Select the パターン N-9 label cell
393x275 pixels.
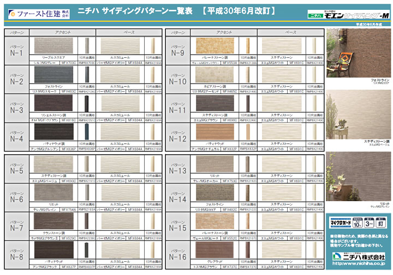pos(178,51)
